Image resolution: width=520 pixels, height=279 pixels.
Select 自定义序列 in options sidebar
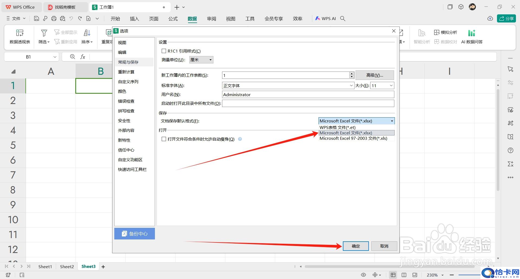134,82
